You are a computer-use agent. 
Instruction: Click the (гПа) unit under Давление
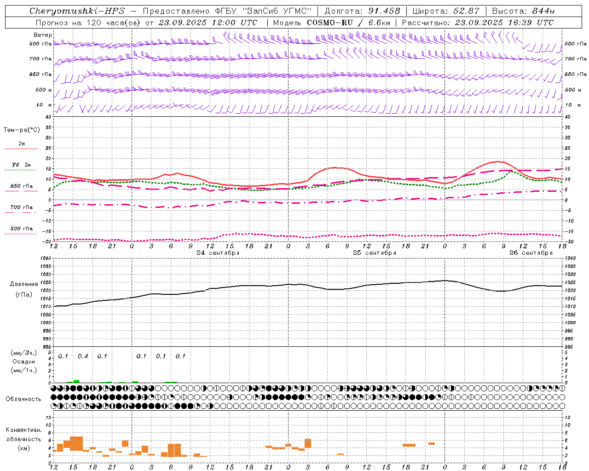pyautogui.click(x=24, y=294)
